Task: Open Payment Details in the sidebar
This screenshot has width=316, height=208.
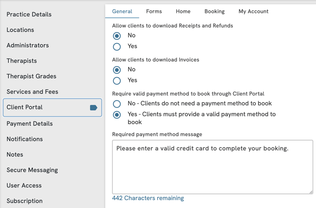Action: (29, 124)
